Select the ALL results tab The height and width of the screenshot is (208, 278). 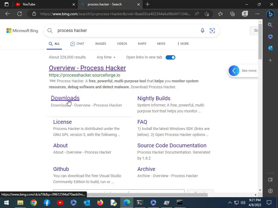point(54,44)
